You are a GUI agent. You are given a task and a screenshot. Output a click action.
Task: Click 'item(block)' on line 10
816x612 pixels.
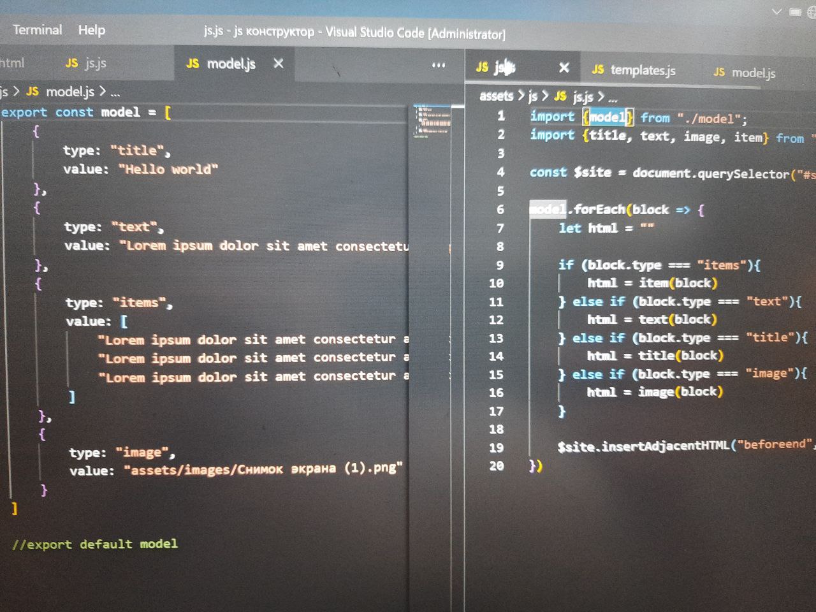[x=678, y=282]
